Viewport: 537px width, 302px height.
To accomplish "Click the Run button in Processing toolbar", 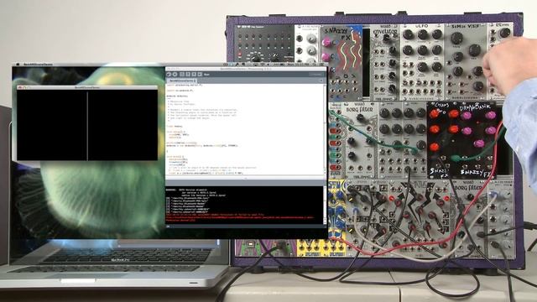I will (169, 74).
